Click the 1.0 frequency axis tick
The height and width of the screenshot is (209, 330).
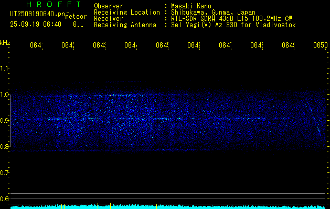(5, 95)
